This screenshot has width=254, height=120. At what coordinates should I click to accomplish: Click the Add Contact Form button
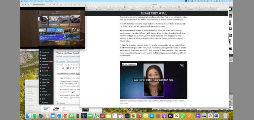[x=73, y=61]
